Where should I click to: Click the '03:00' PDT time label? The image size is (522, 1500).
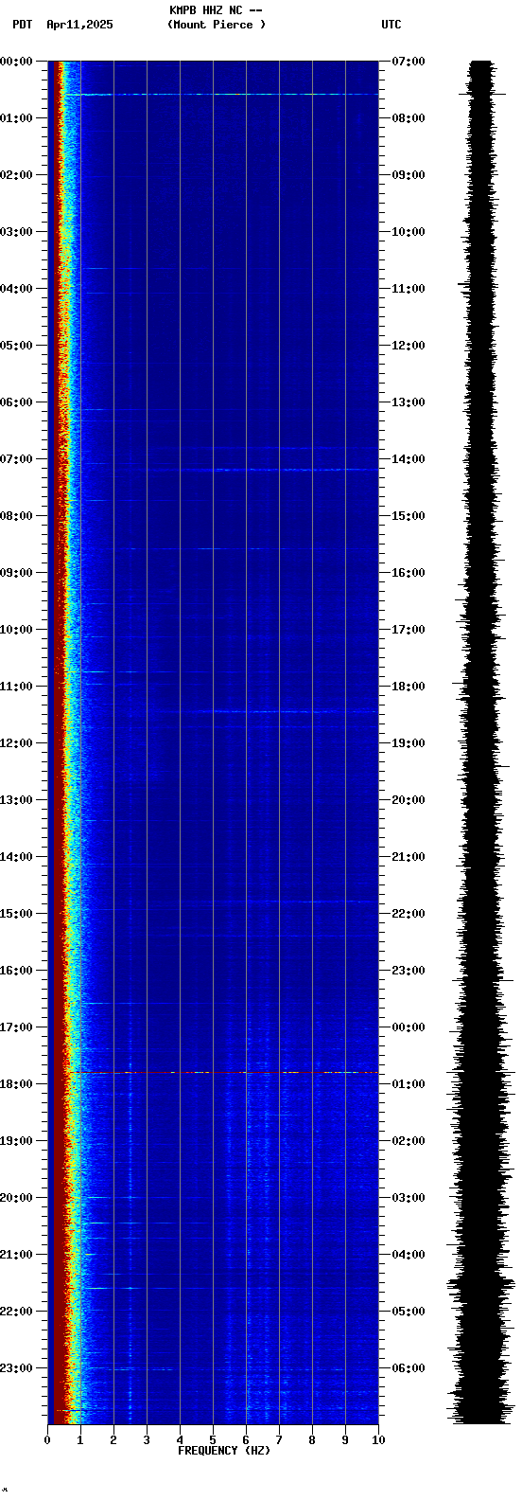(16, 232)
